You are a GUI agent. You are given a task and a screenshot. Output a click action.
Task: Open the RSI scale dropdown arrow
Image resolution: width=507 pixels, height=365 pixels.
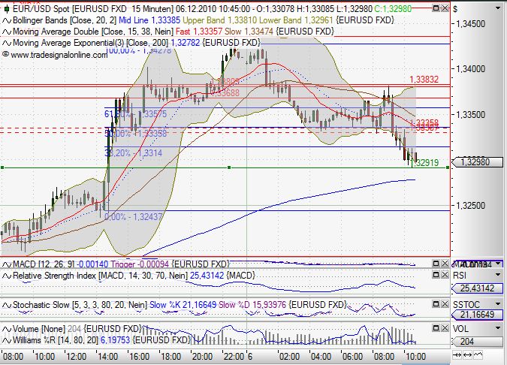(498, 275)
